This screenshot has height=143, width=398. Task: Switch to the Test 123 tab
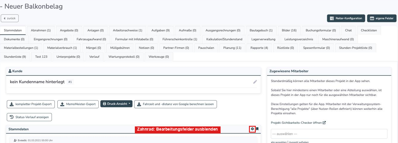pos(41,57)
